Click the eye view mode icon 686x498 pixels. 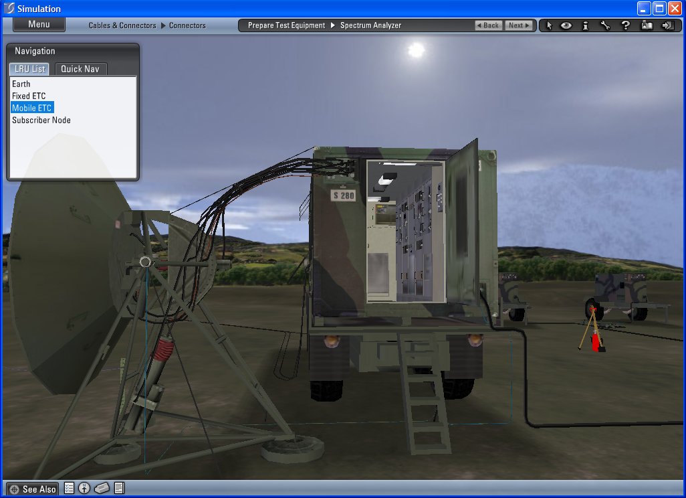[566, 25]
